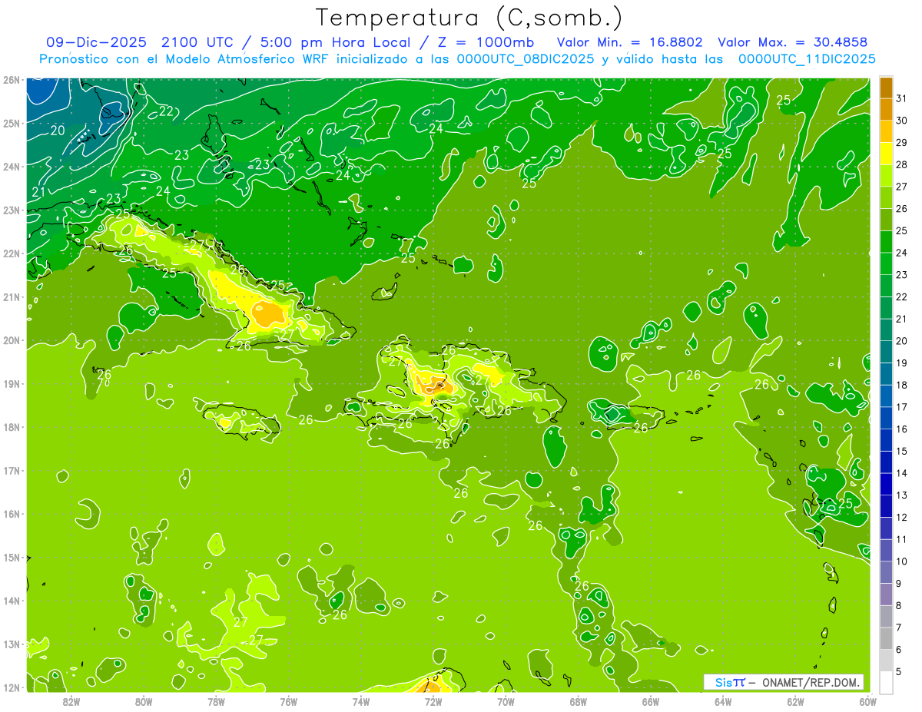This screenshot has height=712, width=922.
Task: Click the gold swatch between 29 and 30
Action: [886, 131]
